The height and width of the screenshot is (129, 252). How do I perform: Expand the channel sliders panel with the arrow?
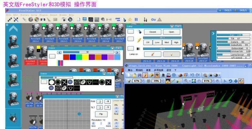coord(213,34)
